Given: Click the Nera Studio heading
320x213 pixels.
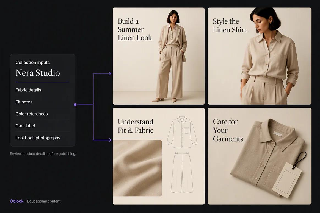Looking at the screenshot, I should click(38, 73).
